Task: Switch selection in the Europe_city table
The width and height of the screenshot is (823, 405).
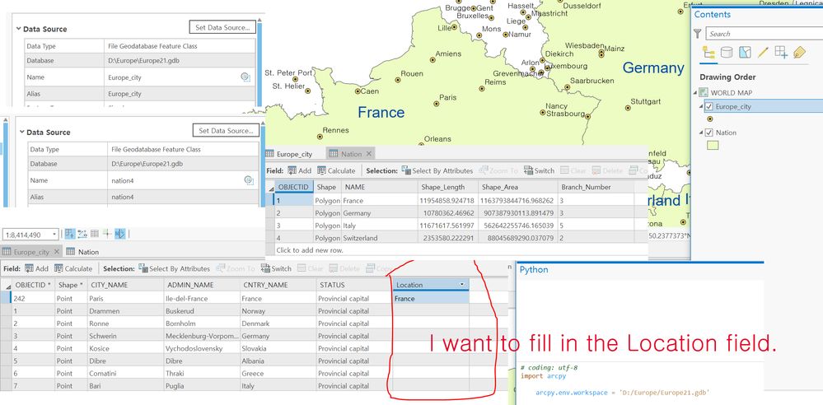Action: pos(275,268)
